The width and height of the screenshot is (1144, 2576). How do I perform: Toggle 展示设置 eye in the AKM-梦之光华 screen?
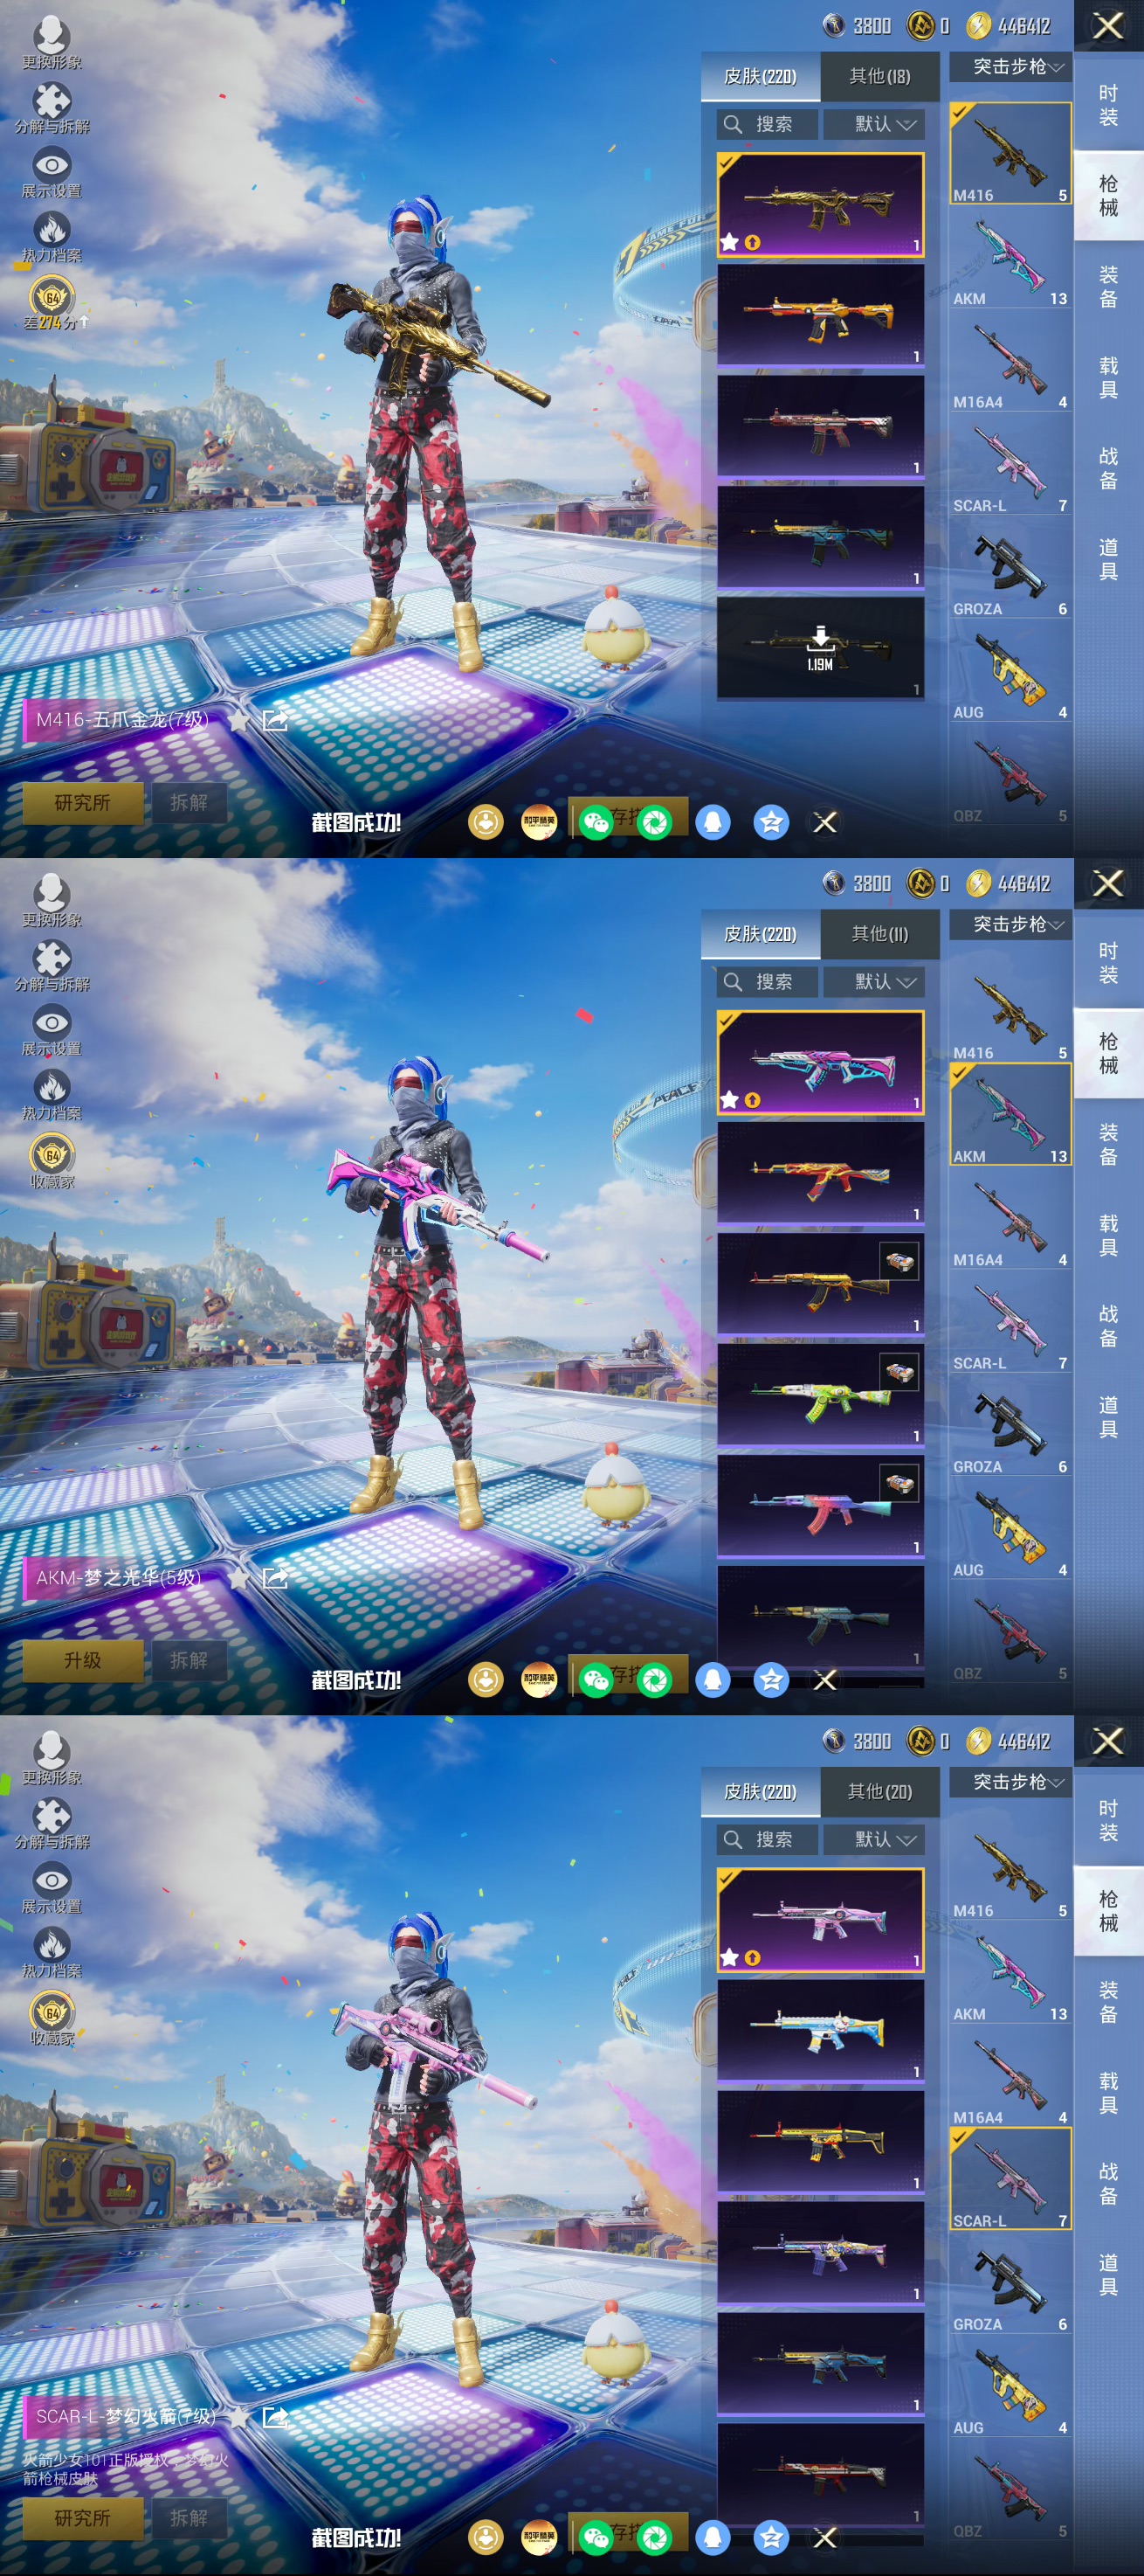click(x=52, y=1030)
